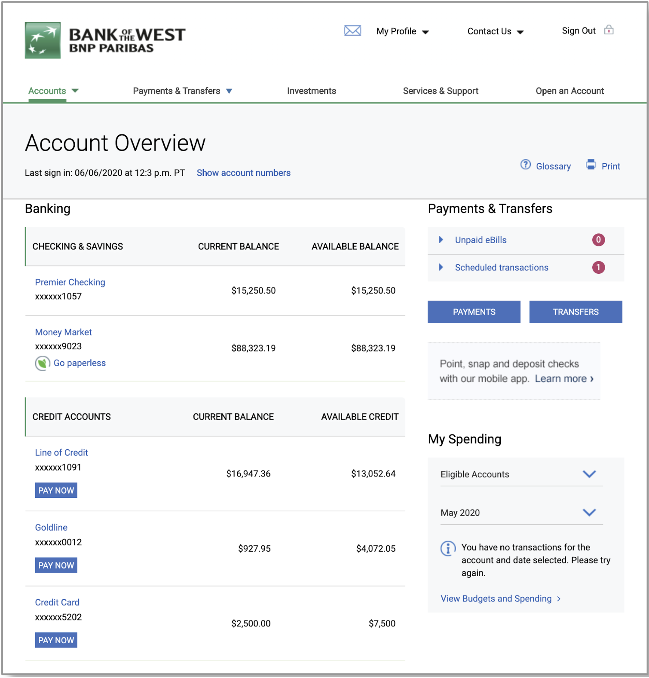649x678 pixels.
Task: Click the Money Market available balance $88,323.19
Action: [x=373, y=348]
